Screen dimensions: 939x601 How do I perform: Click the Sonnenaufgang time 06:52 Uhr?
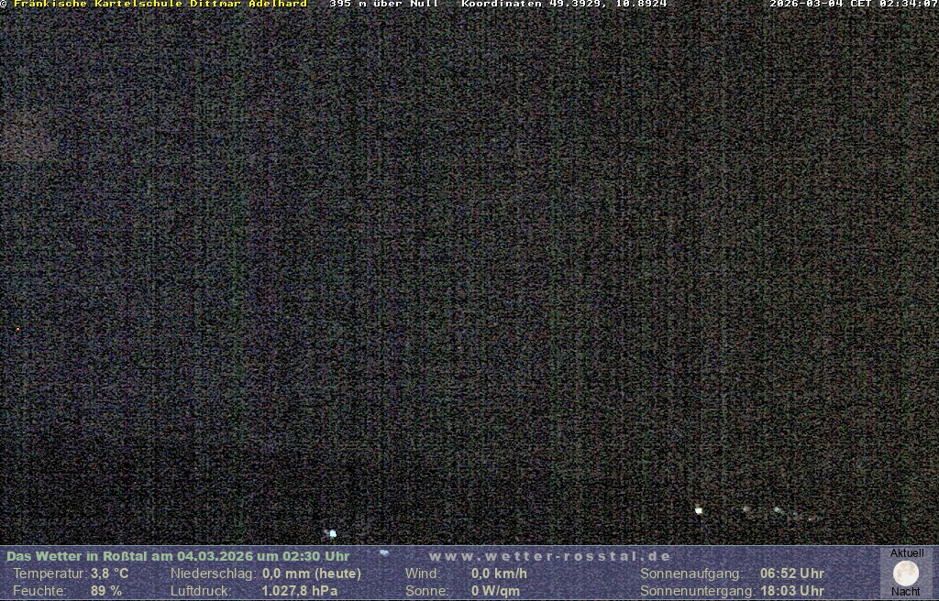[791, 574]
